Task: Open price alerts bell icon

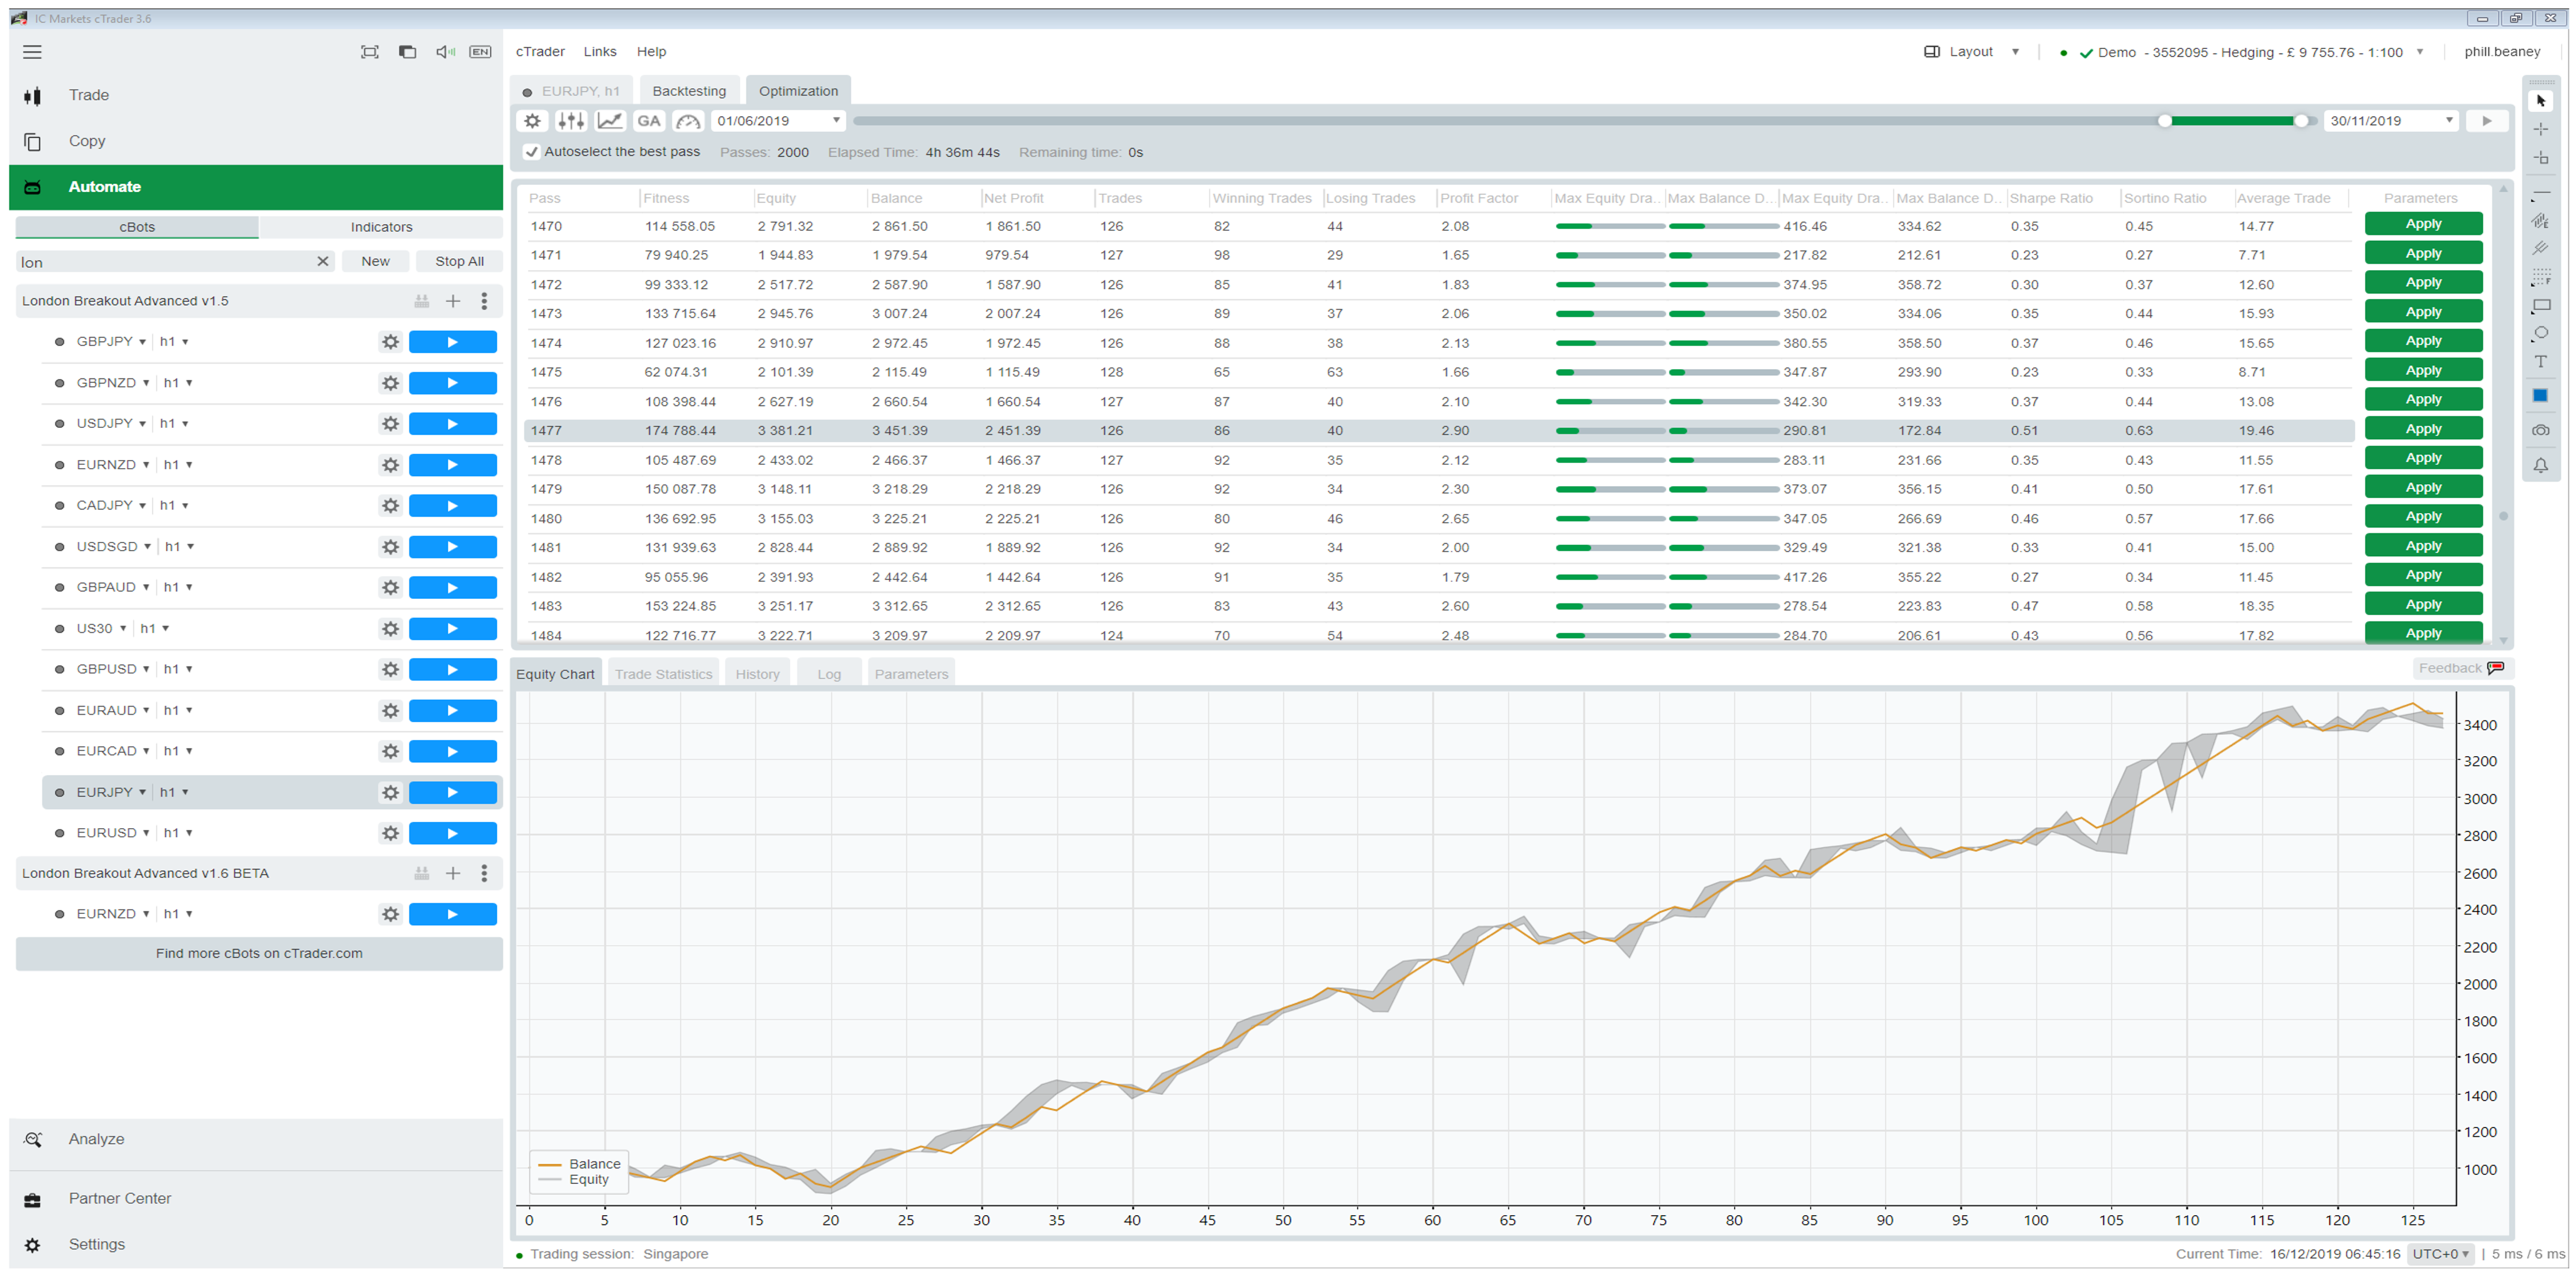Action: coord(2540,466)
